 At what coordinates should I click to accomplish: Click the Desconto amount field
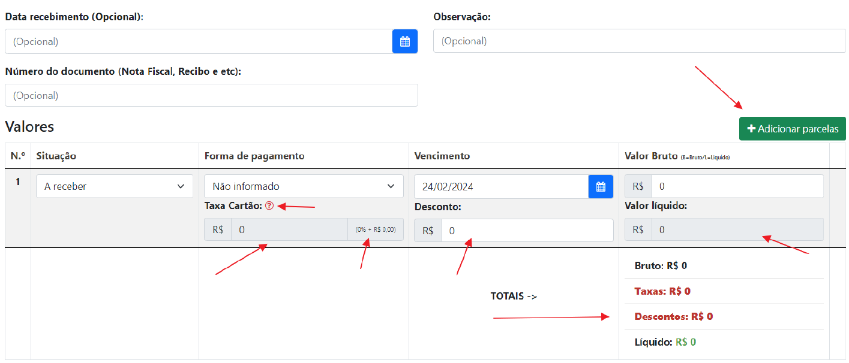click(x=527, y=231)
